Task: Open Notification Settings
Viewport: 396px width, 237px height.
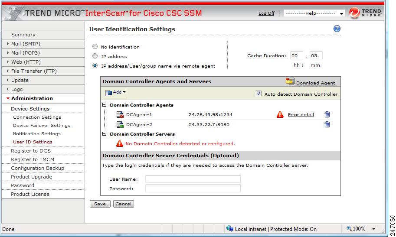Action: coord(37,133)
